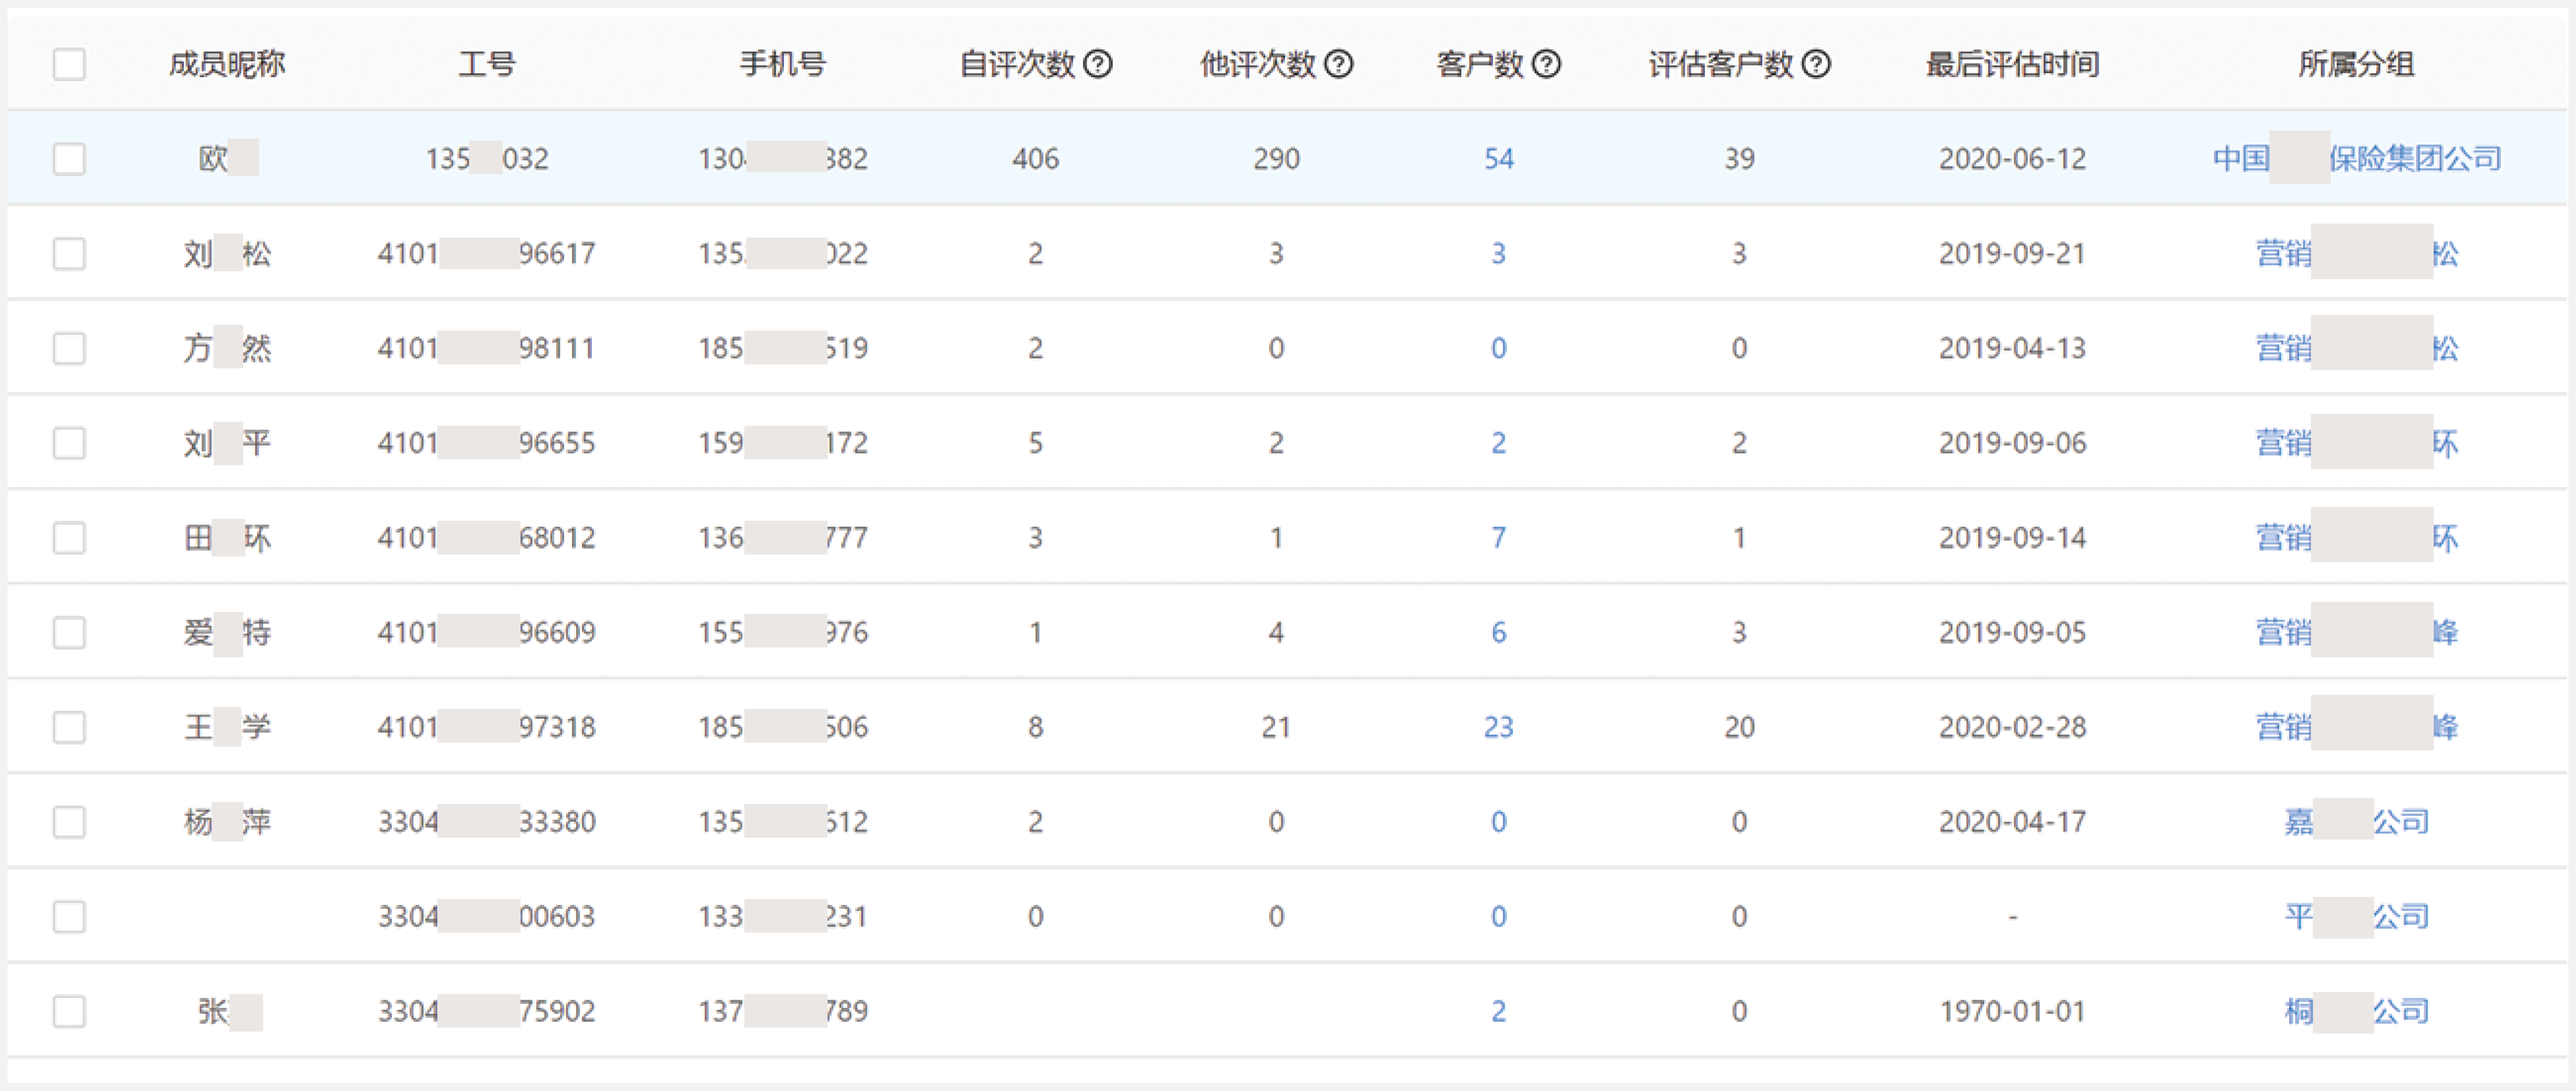This screenshot has width=2576, height=1091.
Task: Select checkbox for row 王 学
Action: coord(69,727)
